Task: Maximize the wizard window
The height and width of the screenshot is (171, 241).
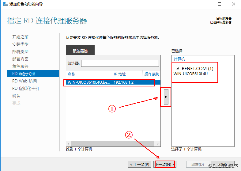Action: point(220,4)
